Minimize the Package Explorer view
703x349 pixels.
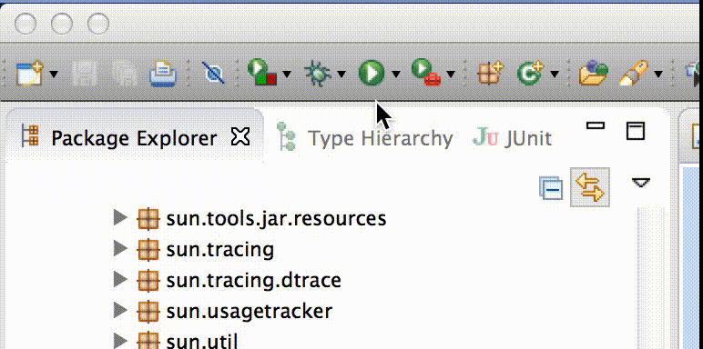(596, 125)
